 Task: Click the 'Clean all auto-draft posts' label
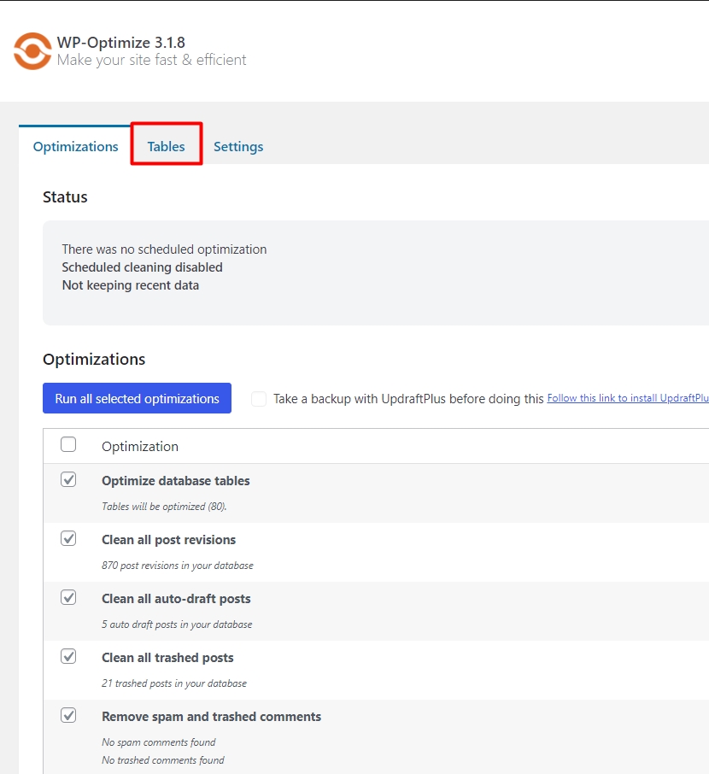176,599
